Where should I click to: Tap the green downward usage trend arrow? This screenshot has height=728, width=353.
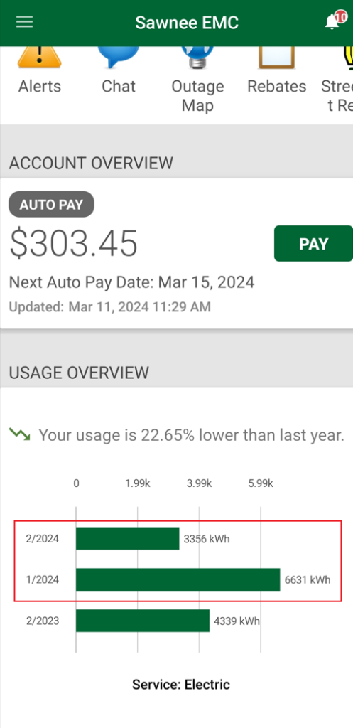point(20,435)
